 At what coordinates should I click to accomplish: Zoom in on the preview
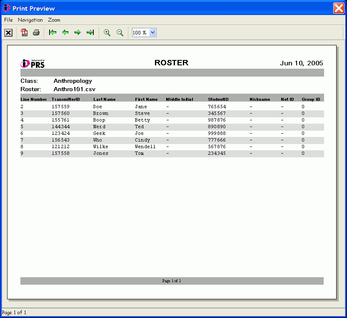click(107, 32)
